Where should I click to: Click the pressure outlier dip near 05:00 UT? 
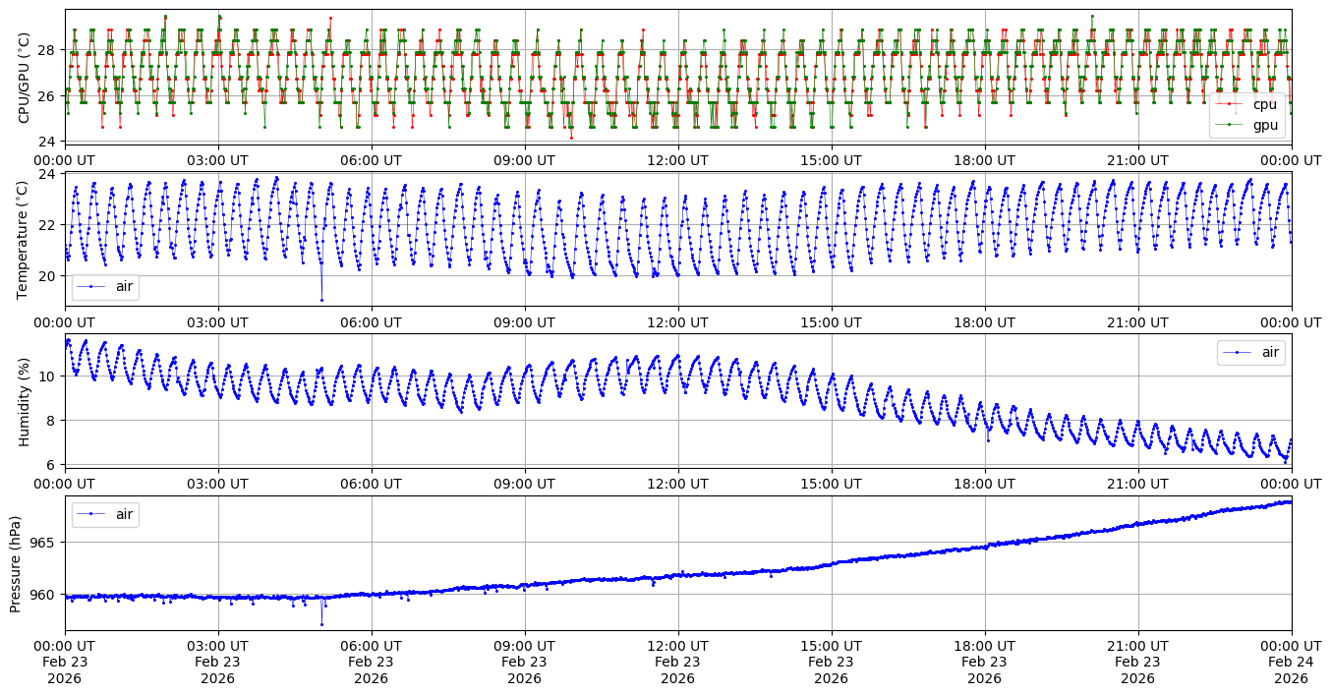click(321, 624)
